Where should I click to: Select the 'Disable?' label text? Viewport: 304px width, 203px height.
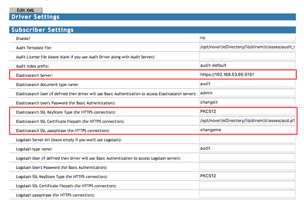[23, 38]
